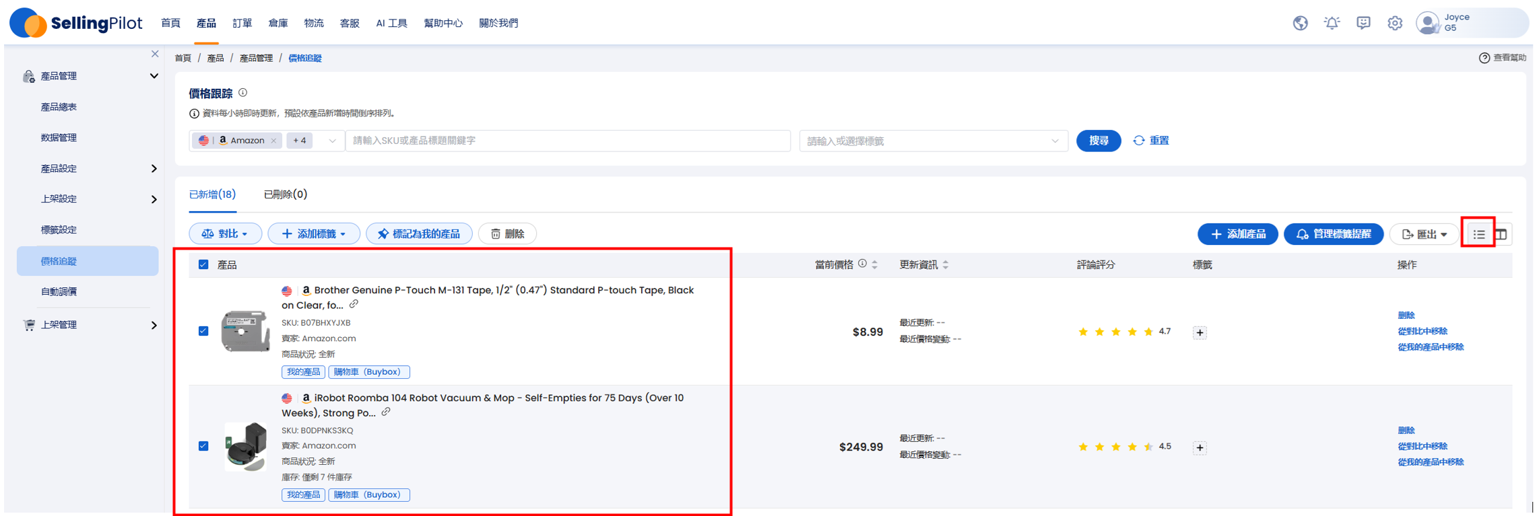
Task: Open the 匯出 export dropdown
Action: (1424, 234)
